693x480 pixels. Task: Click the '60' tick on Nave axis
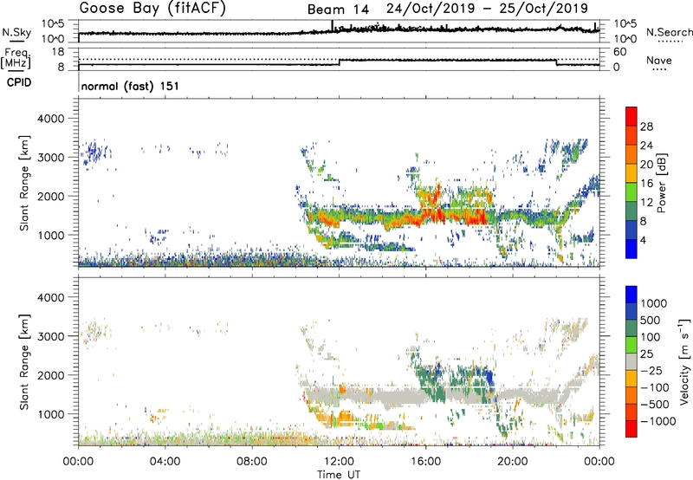tap(620, 52)
